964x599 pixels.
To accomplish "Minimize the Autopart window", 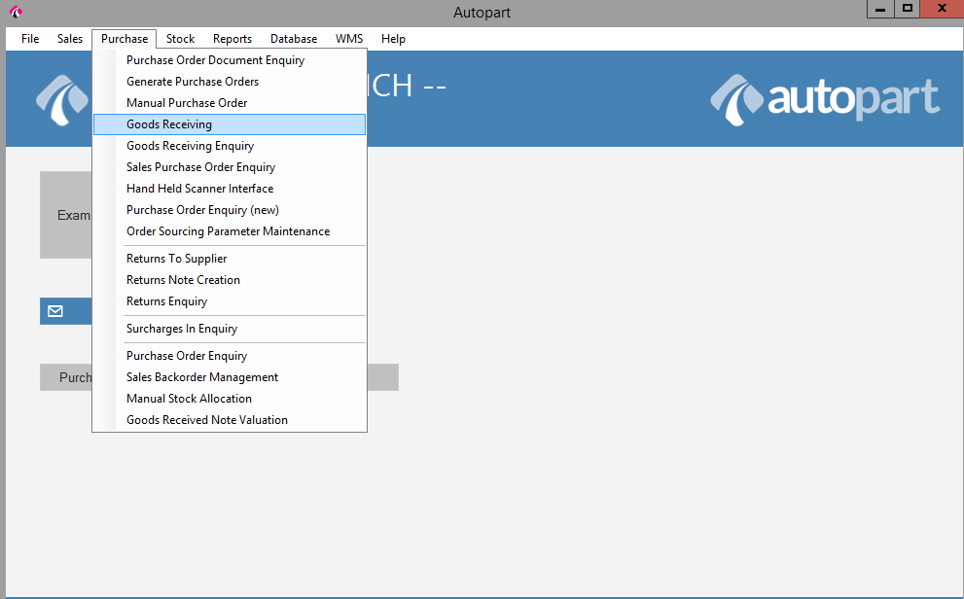I will tap(880, 9).
